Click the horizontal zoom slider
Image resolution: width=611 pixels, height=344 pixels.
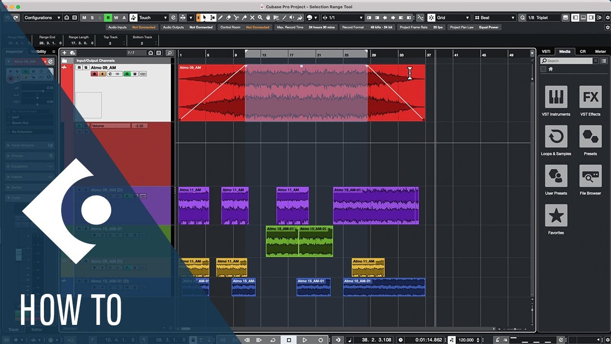coord(515,329)
